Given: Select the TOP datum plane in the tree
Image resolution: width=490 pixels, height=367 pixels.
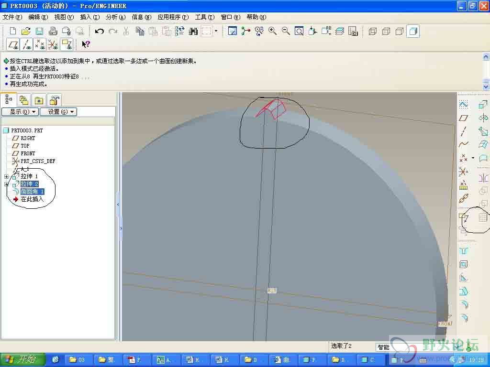Looking at the screenshot, I should (25, 146).
